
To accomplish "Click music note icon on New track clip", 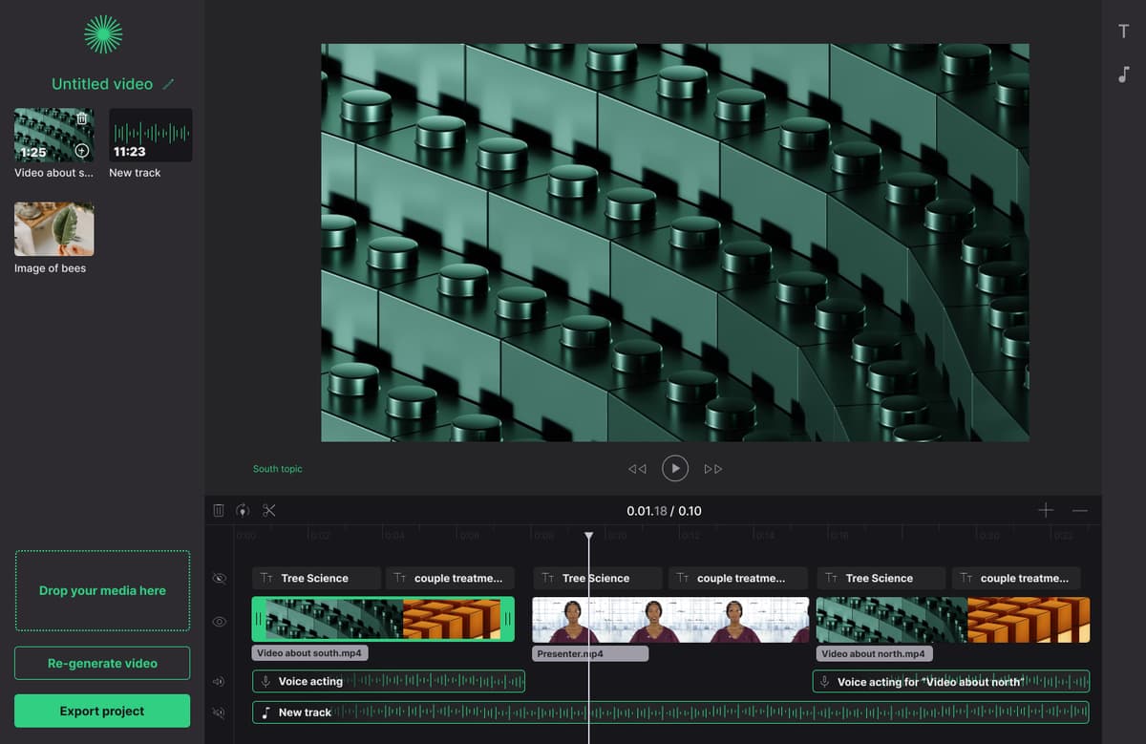I will click(266, 712).
